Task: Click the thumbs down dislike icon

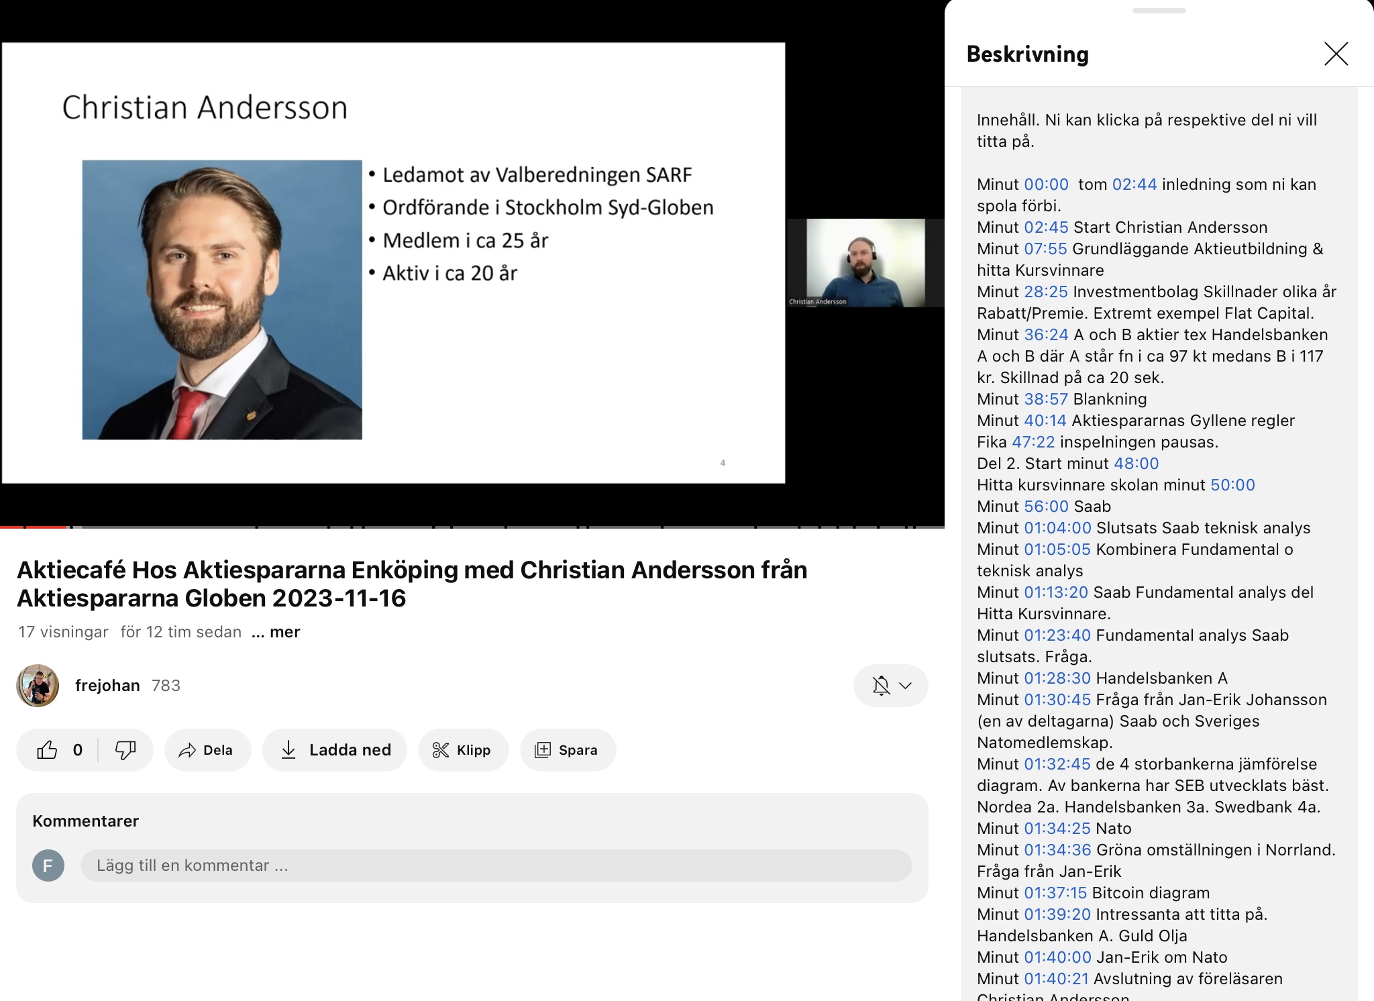Action: click(125, 749)
